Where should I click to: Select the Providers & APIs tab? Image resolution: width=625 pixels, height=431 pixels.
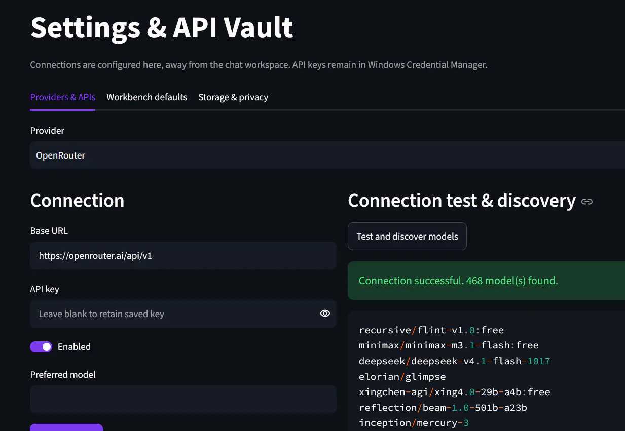click(63, 97)
